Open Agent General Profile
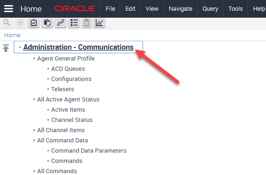Screen dimensions: 266x175 (66, 58)
